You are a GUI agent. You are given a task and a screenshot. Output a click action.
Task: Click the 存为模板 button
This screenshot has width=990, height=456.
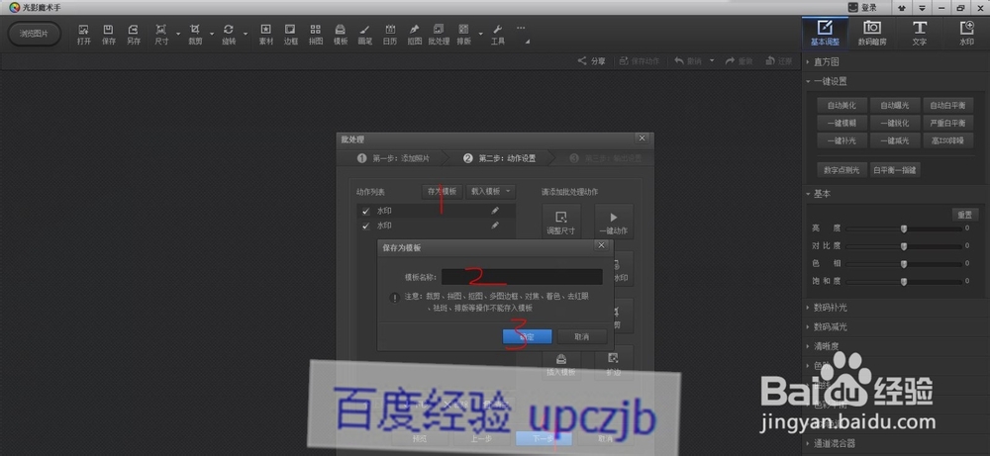[442, 191]
